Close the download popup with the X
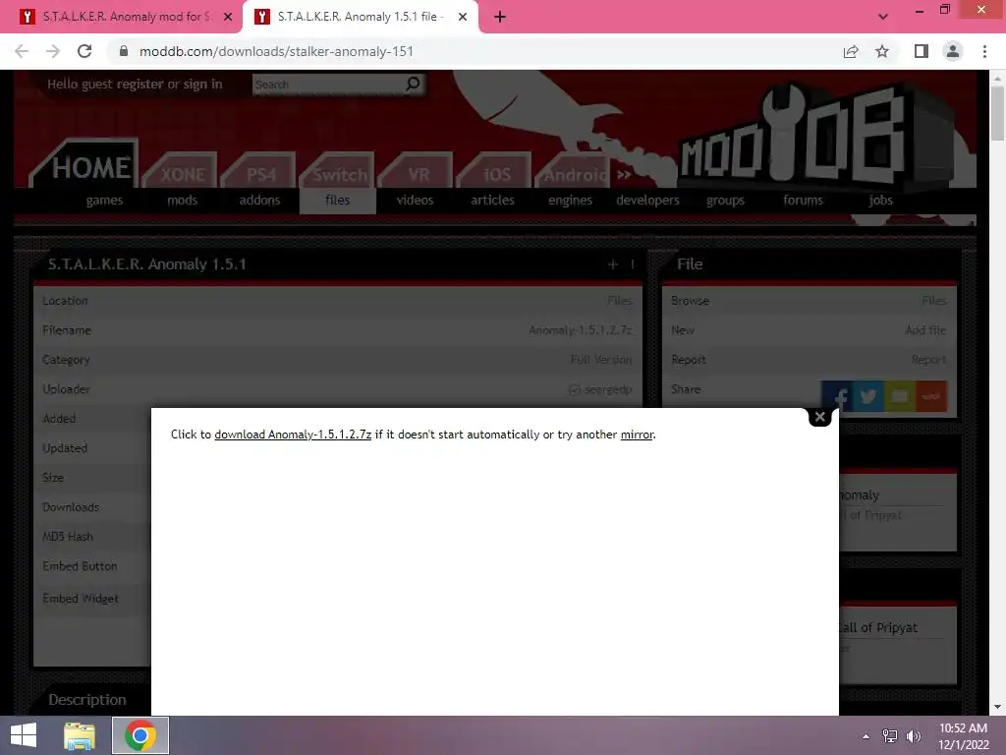Viewport: 1006px width, 755px height. (x=819, y=417)
